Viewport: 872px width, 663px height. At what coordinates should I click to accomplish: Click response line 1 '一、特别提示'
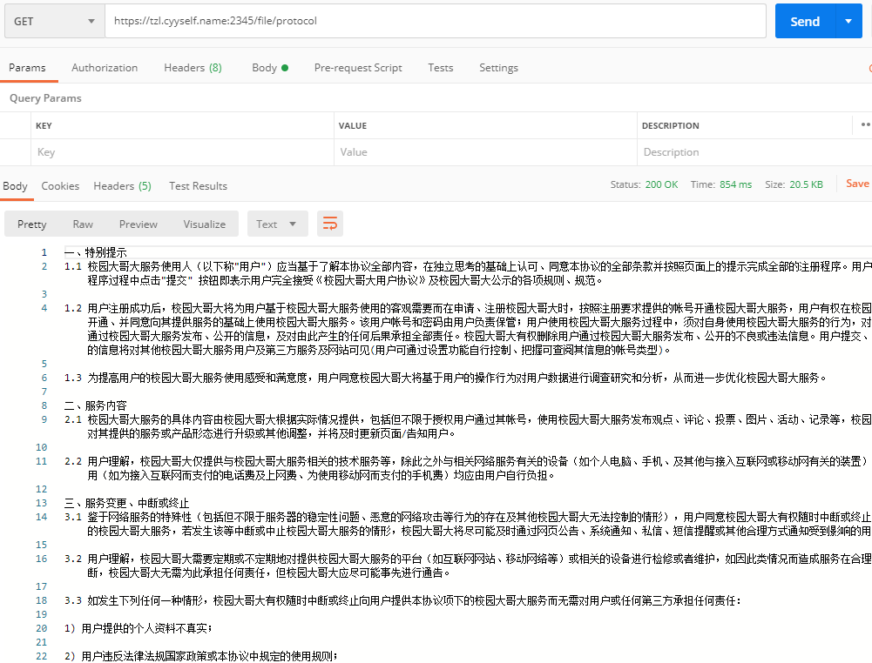[96, 252]
